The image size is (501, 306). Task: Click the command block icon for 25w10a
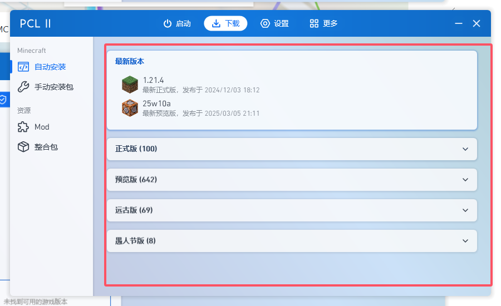pyautogui.click(x=130, y=108)
